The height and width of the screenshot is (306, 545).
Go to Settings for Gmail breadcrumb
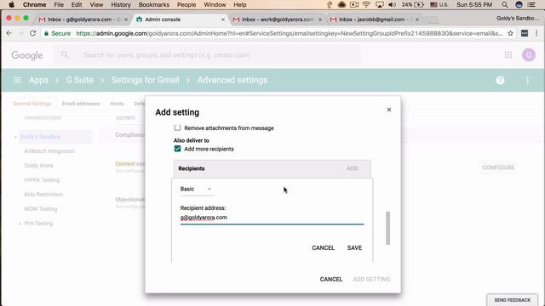146,80
